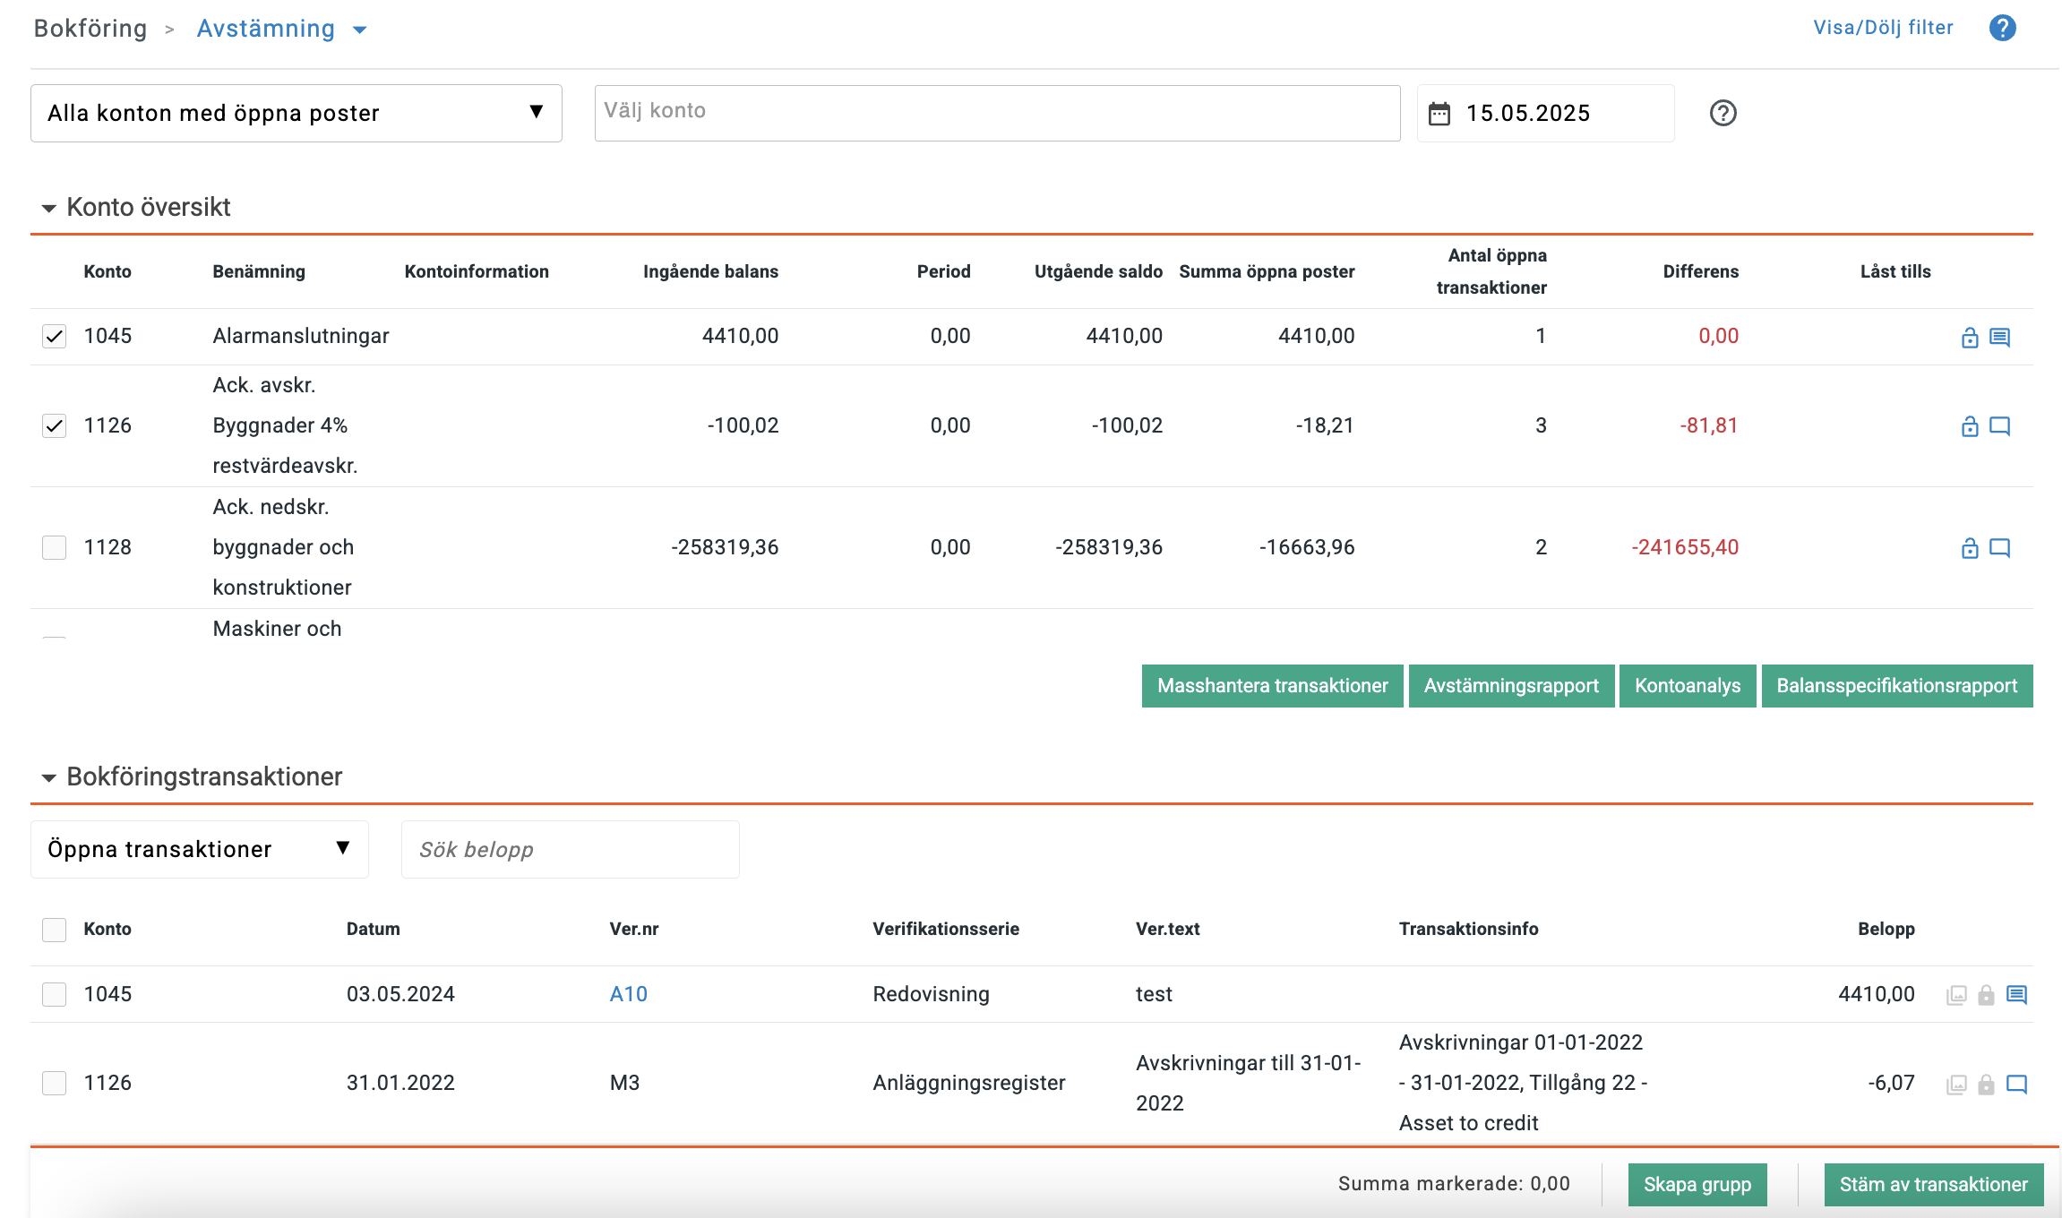The height and width of the screenshot is (1218, 2062).
Task: Click the date help icon beside 15.05.2025
Action: [x=1723, y=113]
